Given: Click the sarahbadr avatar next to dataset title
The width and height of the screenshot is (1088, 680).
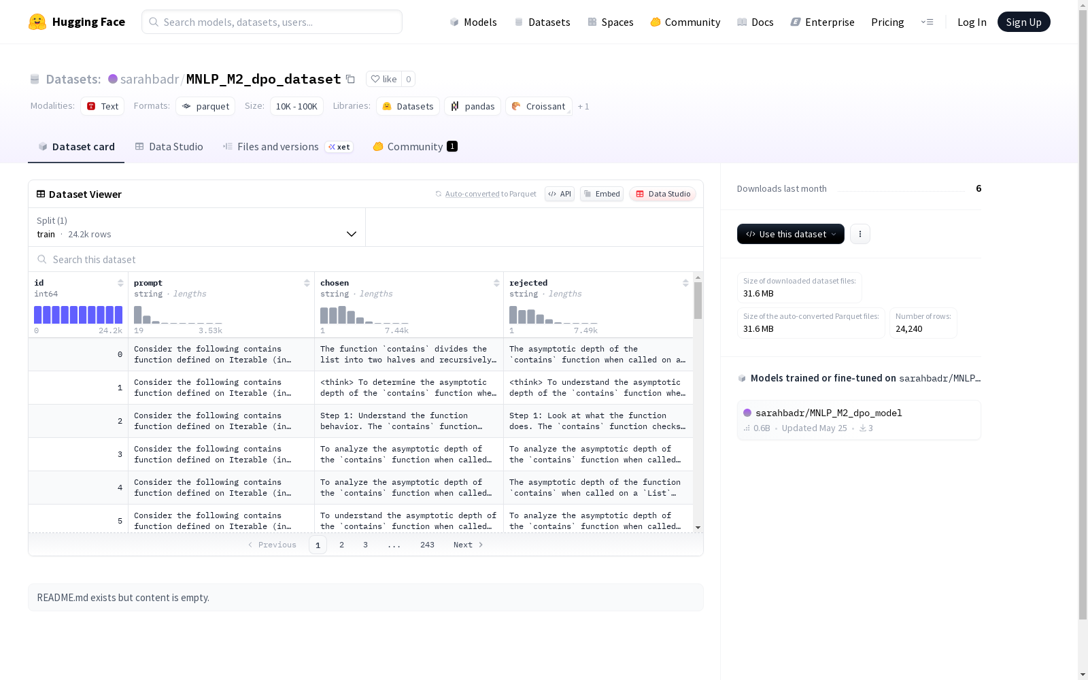Looking at the screenshot, I should coord(113,79).
